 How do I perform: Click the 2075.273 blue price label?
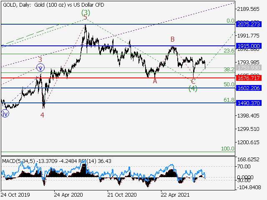point(249,24)
